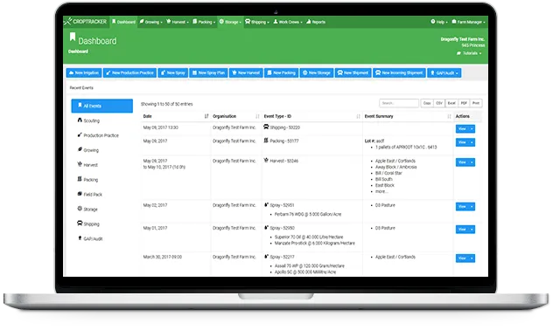553x330 pixels.
Task: Click the Storage icon in sidebar
Action: coord(80,209)
